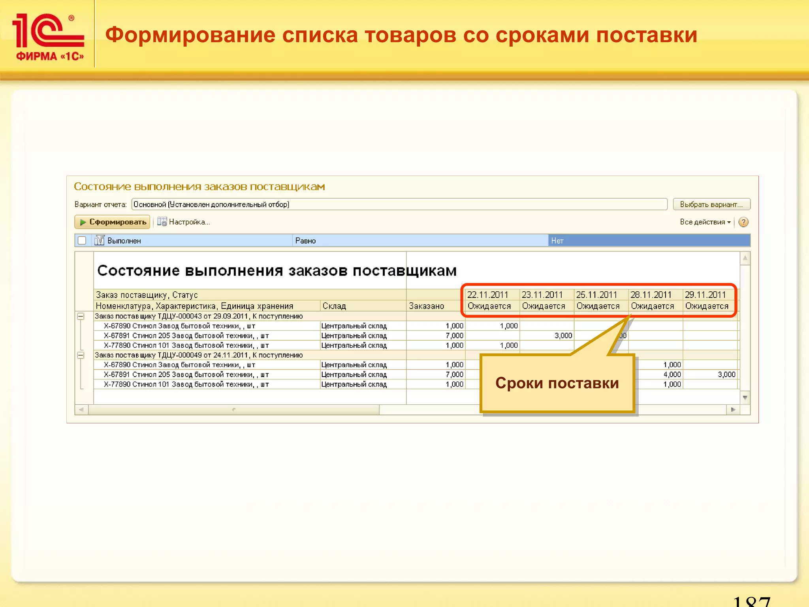Viewport: 809px width, 607px height.
Task: Click the Сформировать button
Action: 112,222
